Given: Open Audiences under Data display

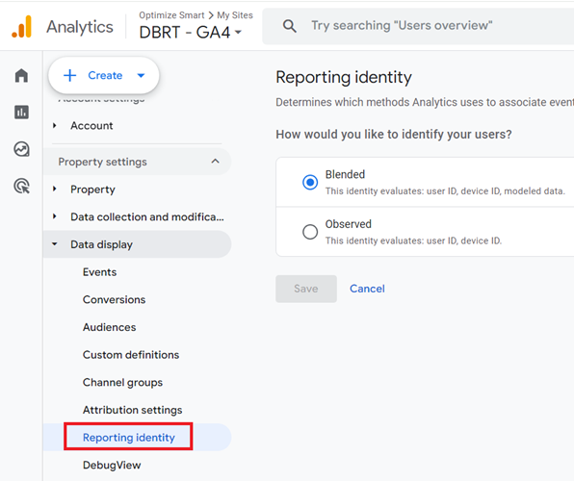Looking at the screenshot, I should click(109, 327).
